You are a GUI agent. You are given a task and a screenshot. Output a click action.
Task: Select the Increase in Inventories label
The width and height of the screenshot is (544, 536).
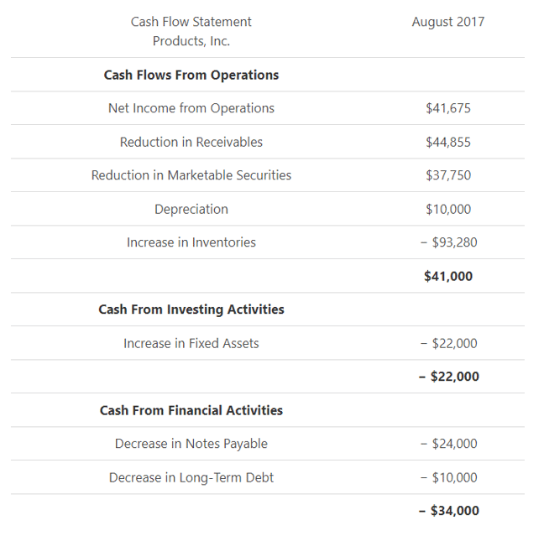tap(191, 242)
